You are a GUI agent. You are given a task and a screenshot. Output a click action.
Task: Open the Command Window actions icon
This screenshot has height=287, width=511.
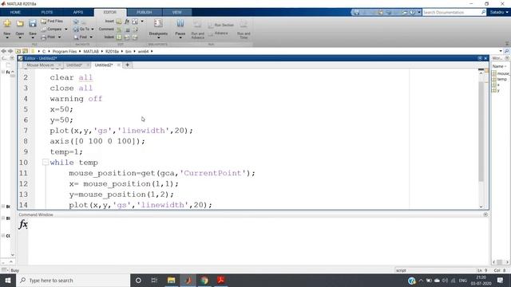[x=485, y=214]
